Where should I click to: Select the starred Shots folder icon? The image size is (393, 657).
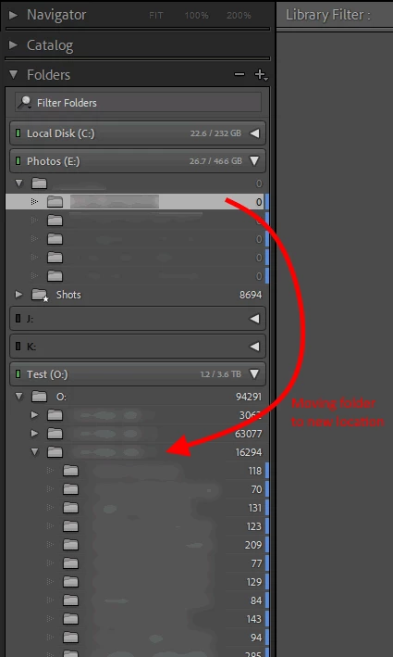click(x=40, y=295)
